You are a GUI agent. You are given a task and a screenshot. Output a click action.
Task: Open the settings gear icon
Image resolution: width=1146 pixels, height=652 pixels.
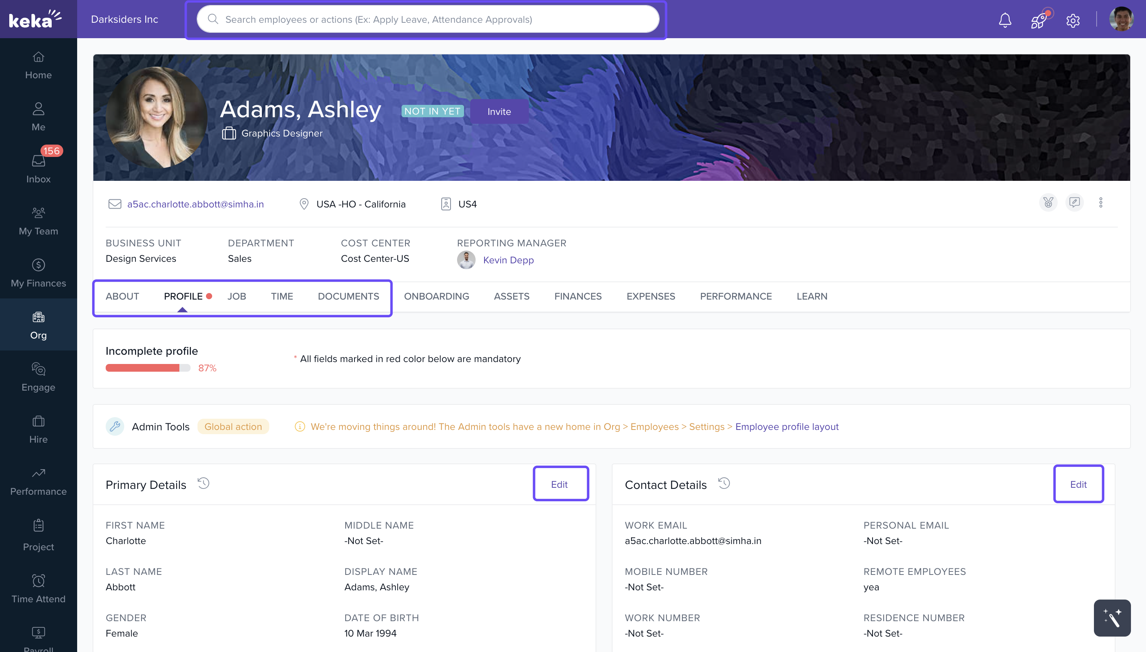pos(1073,20)
